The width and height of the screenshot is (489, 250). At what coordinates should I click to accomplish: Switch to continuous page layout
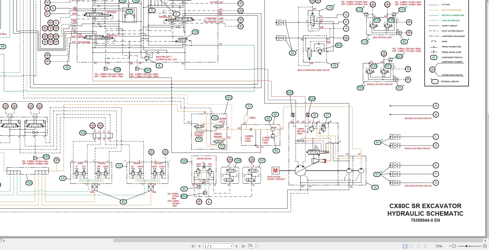point(412,246)
